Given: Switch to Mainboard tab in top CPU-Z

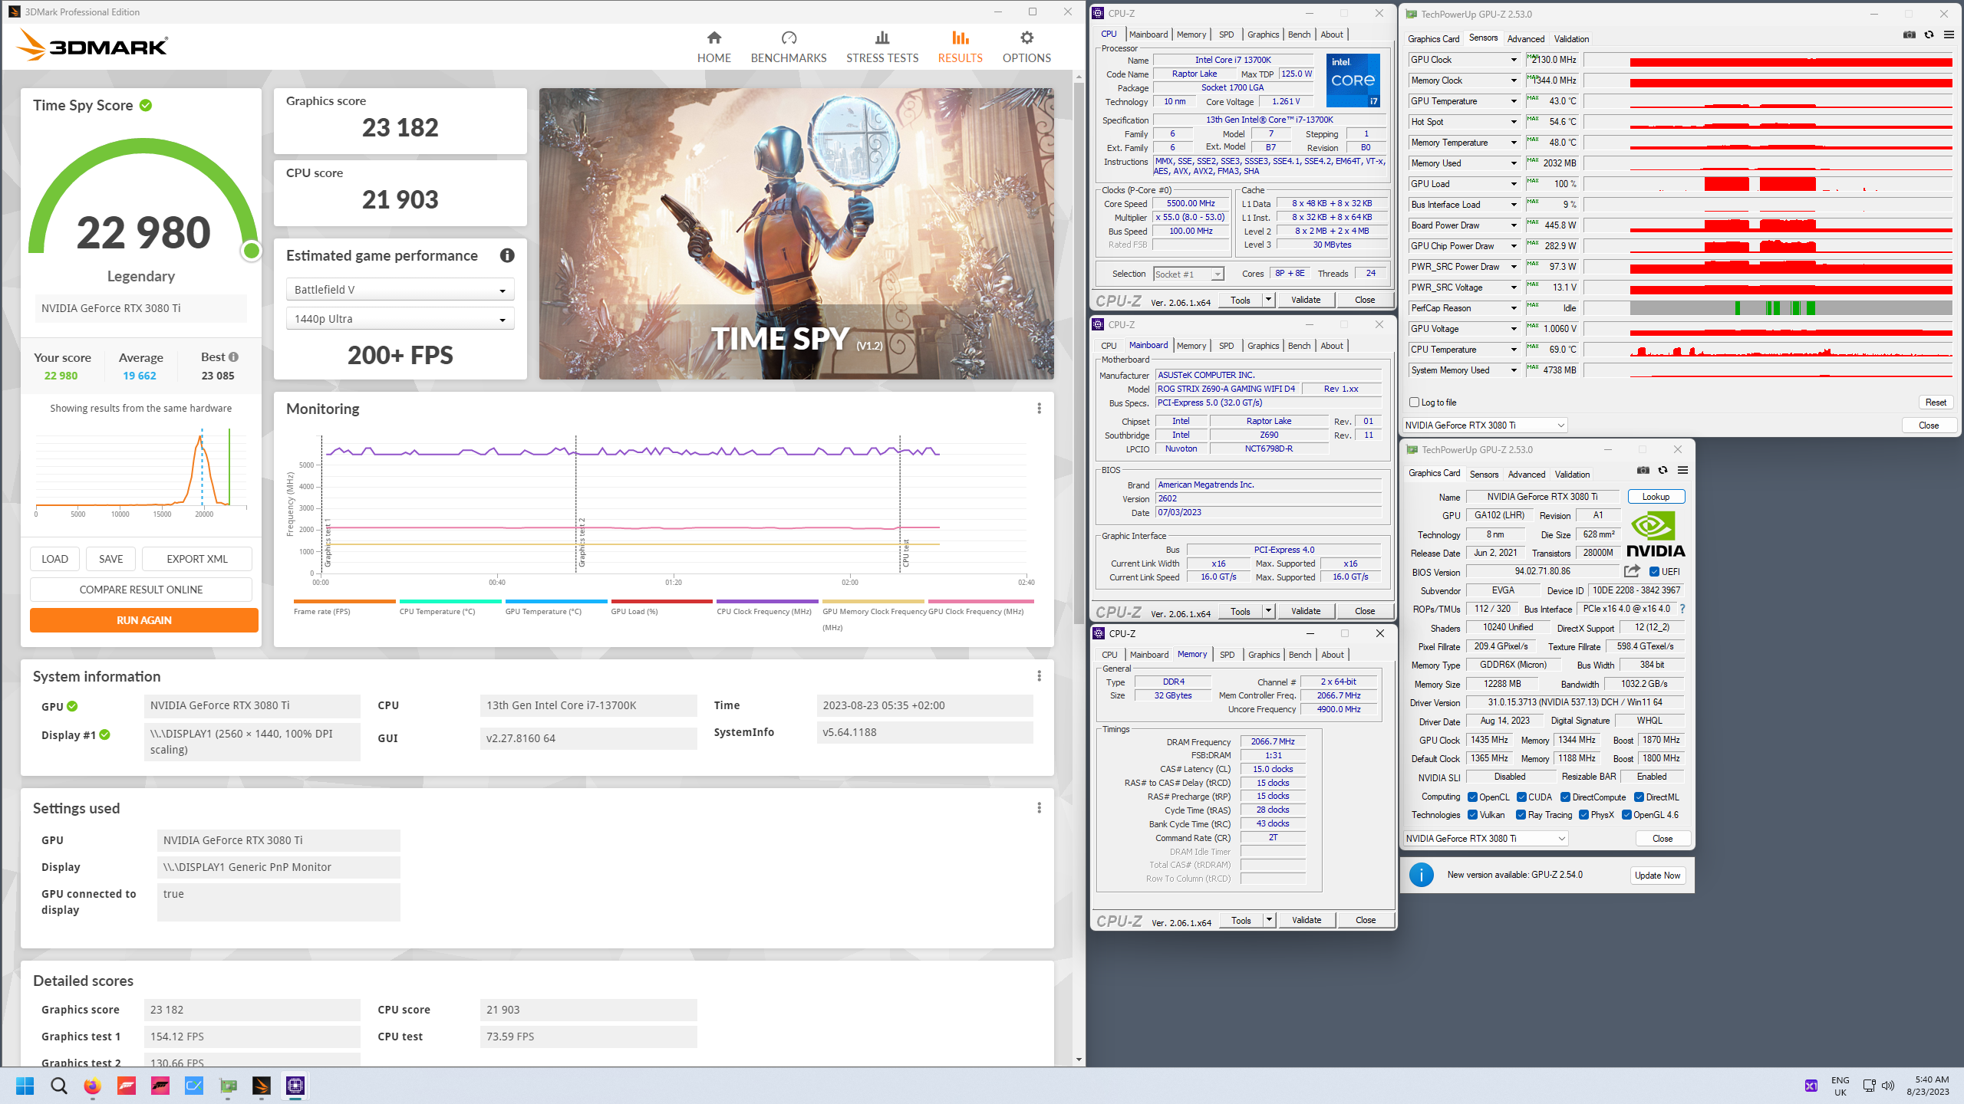Looking at the screenshot, I should pos(1148,34).
